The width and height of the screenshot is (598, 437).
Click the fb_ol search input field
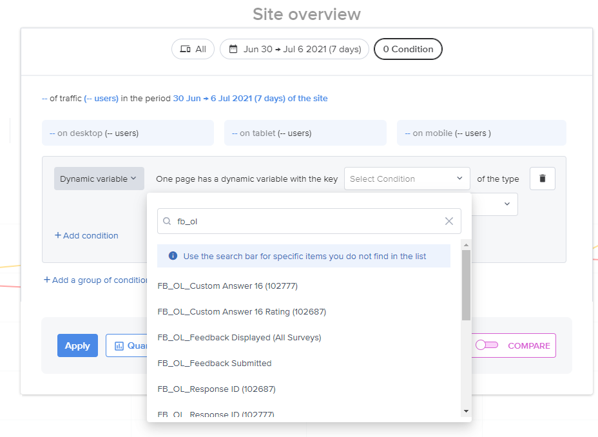[x=309, y=221]
